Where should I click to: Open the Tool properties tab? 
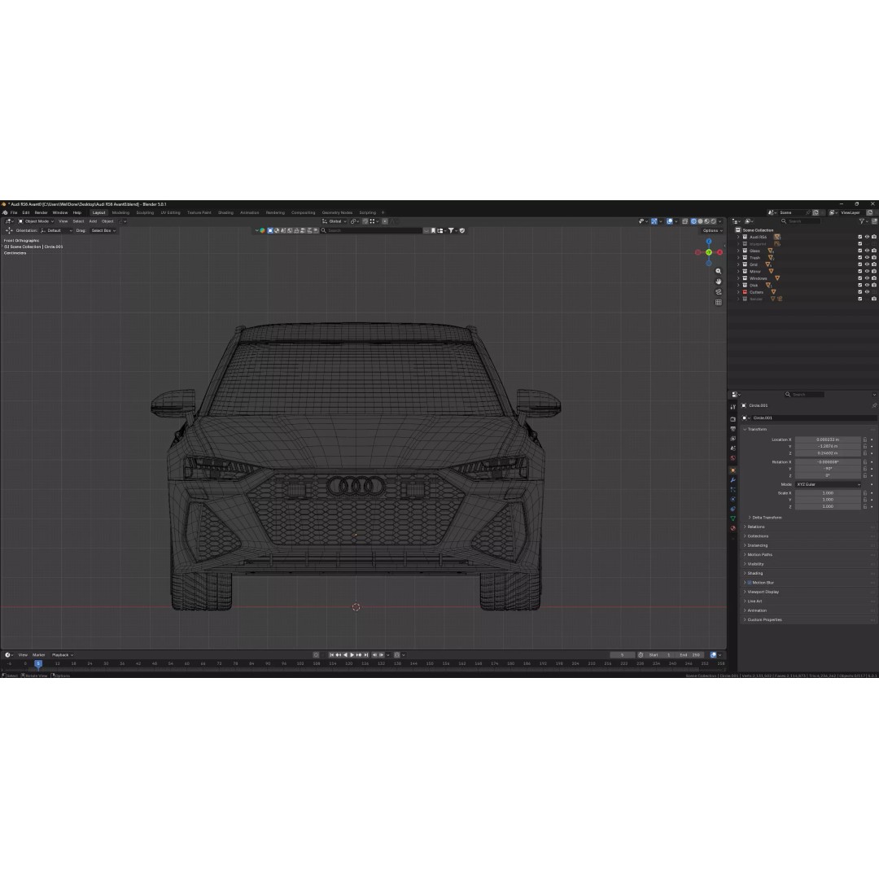[732, 407]
